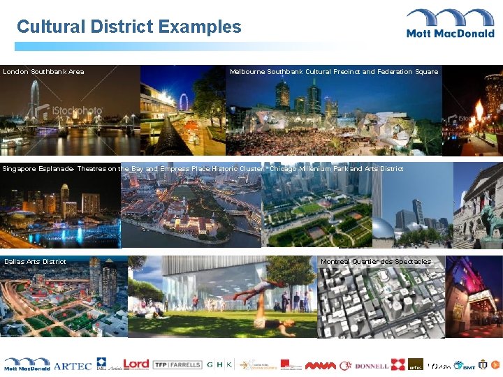The height and width of the screenshot is (377, 503).
Task: Click the Donnell logo text
Action: (372, 366)
